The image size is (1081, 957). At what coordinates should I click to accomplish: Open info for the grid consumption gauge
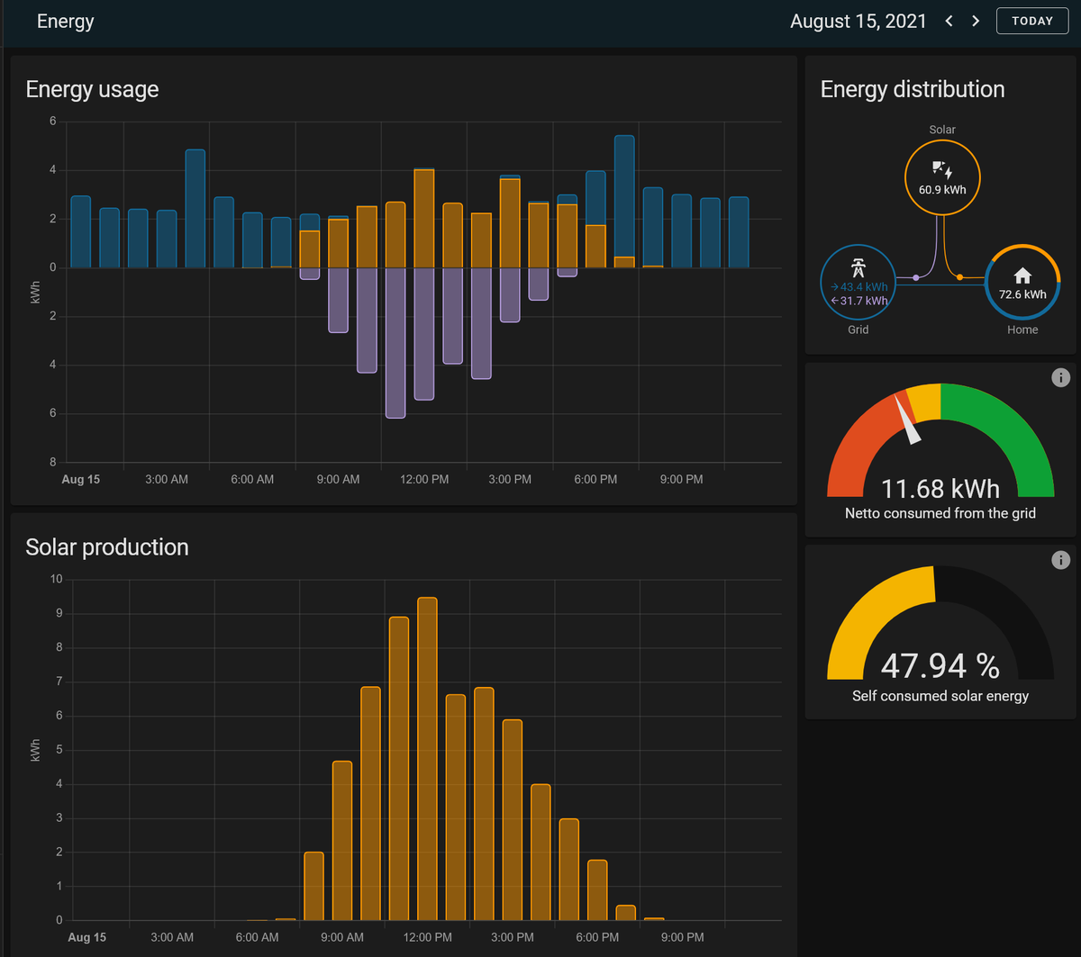[x=1060, y=377]
